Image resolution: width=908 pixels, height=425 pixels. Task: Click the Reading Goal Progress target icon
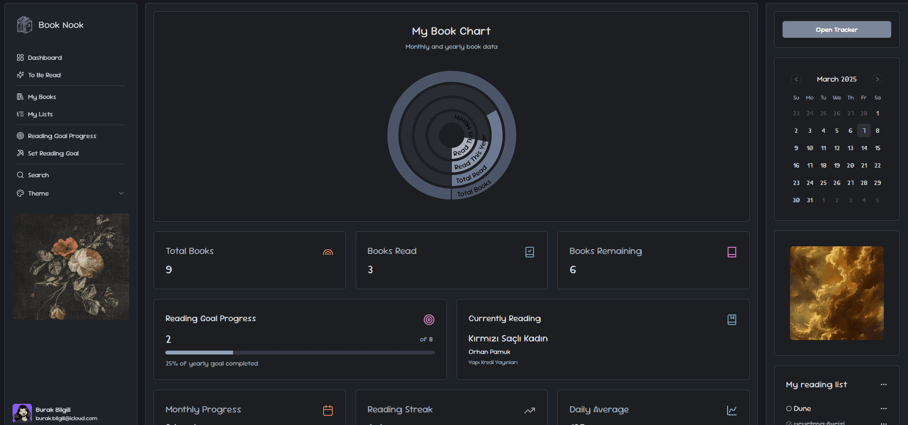click(x=429, y=319)
